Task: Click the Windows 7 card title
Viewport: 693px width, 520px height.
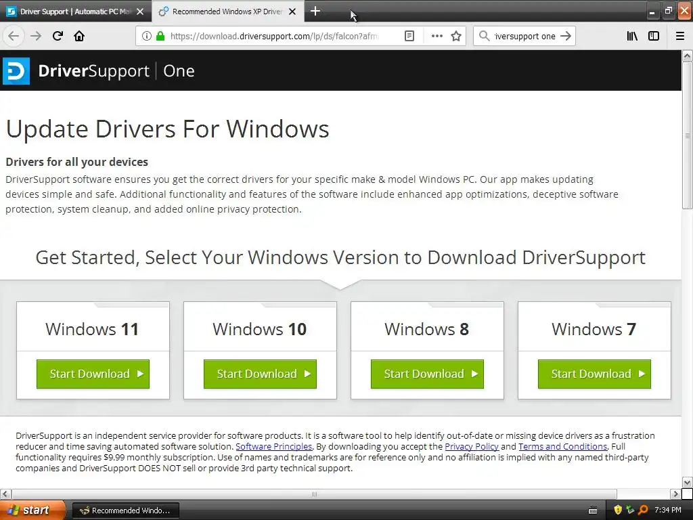Action: [x=594, y=329]
